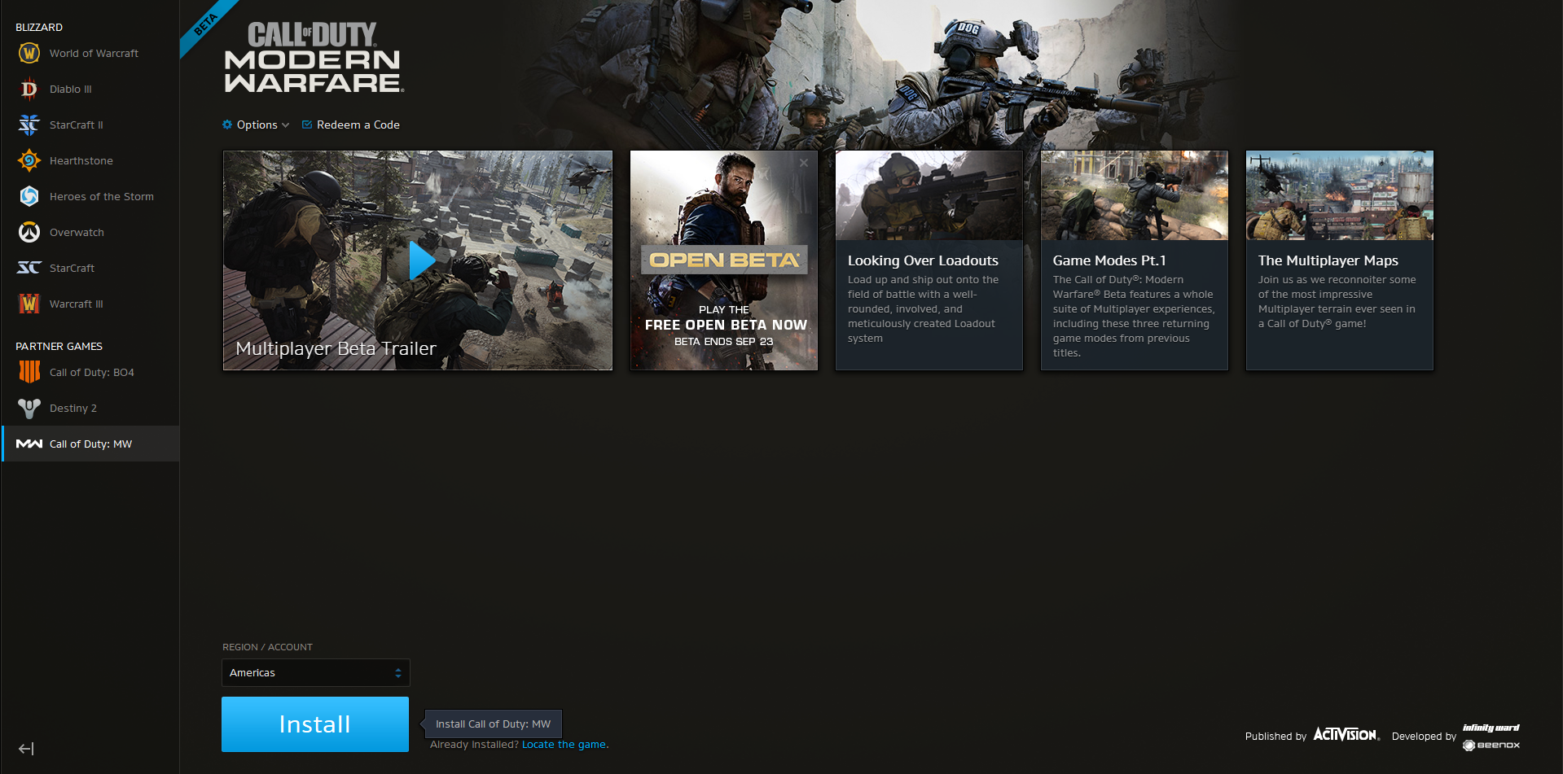Click the Beenox developer logo
The width and height of the screenshot is (1563, 774).
click(x=1491, y=745)
